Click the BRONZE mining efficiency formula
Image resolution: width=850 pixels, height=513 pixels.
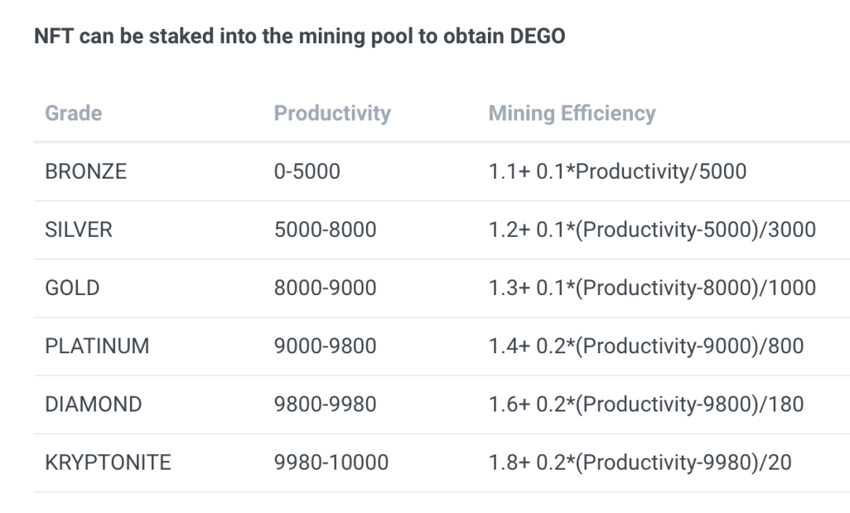(618, 172)
